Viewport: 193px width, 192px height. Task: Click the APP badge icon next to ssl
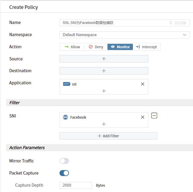67,84
